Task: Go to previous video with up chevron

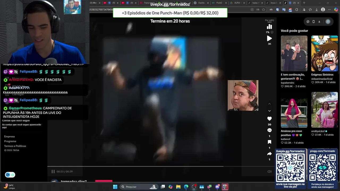Action: click(269, 104)
